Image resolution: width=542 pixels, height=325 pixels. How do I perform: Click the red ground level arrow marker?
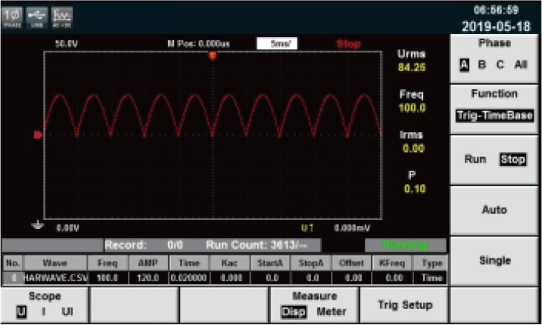click(38, 135)
